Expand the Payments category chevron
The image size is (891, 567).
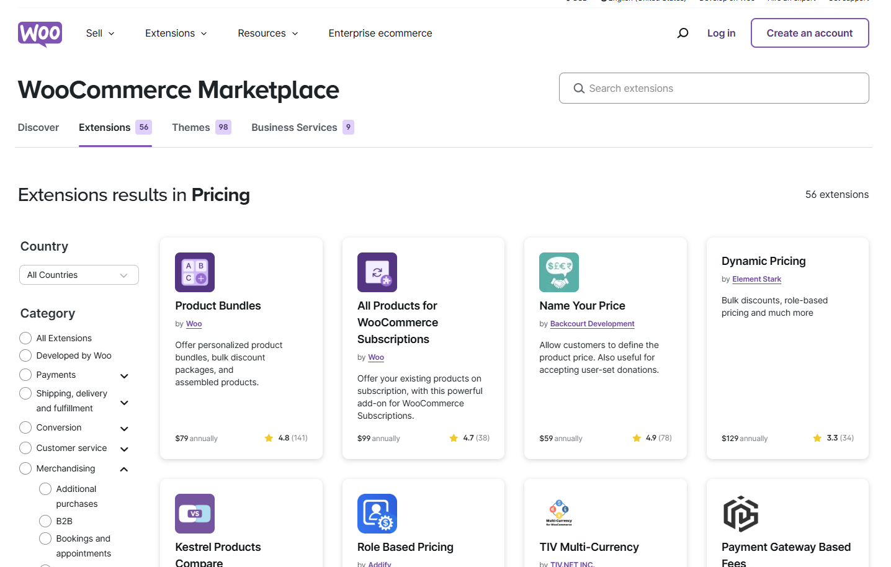pos(124,376)
